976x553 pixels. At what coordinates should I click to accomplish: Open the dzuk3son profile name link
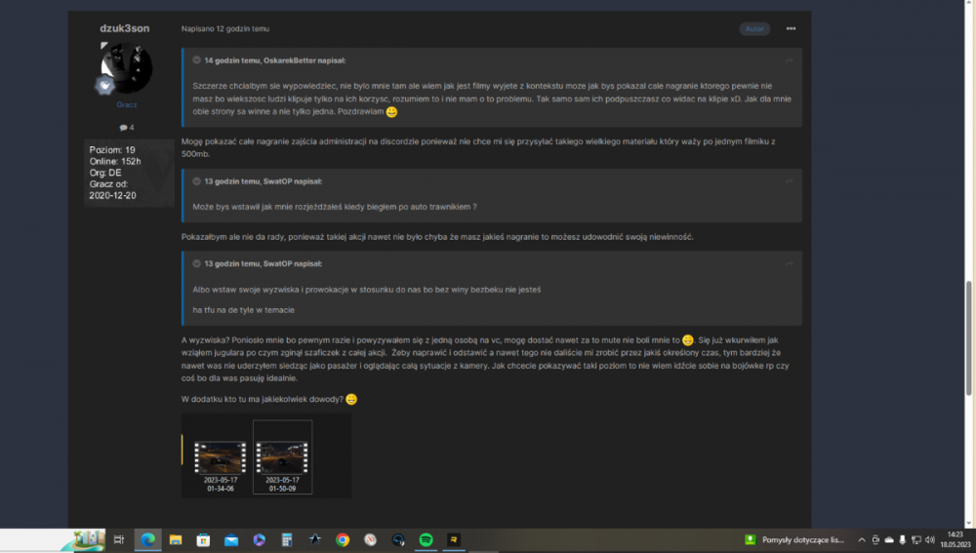point(125,28)
